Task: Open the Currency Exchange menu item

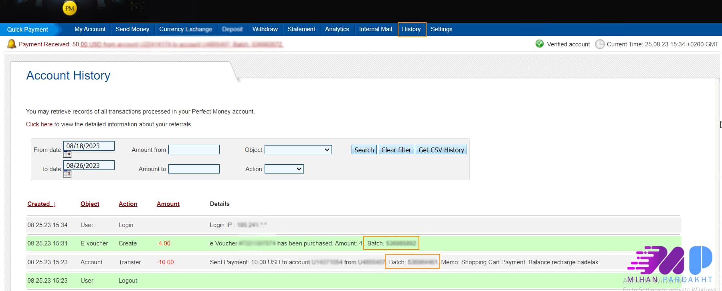Action: 186,29
